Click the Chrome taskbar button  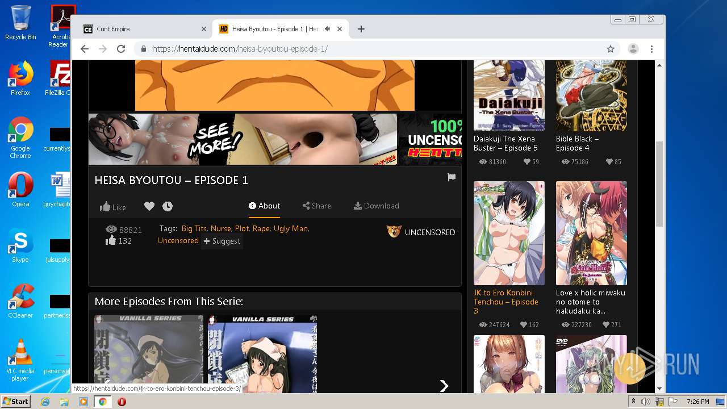point(102,402)
